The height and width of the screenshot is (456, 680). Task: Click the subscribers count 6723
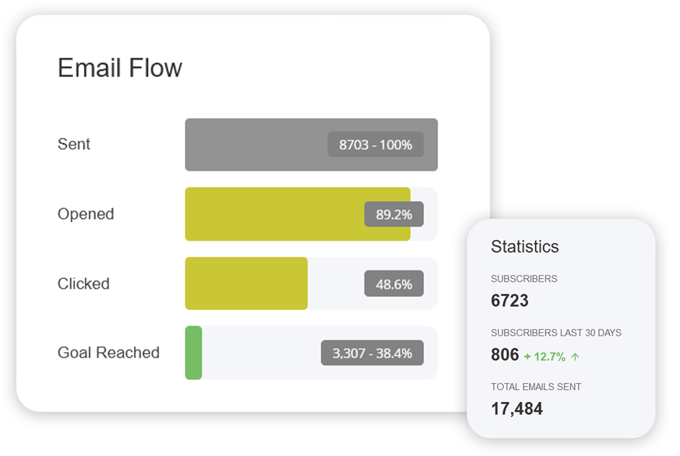click(510, 300)
